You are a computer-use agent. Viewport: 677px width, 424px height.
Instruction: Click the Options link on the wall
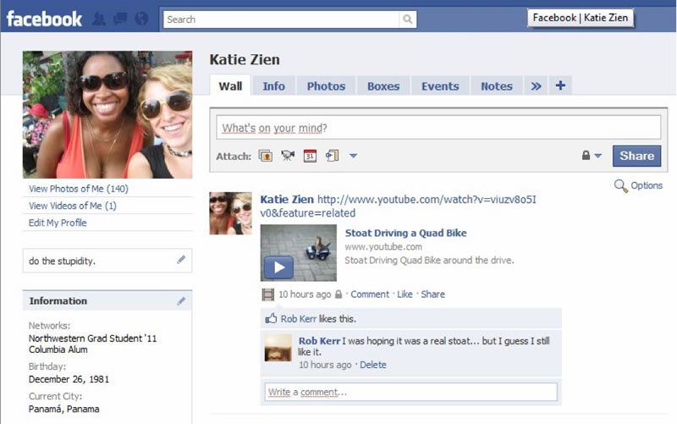click(x=647, y=185)
